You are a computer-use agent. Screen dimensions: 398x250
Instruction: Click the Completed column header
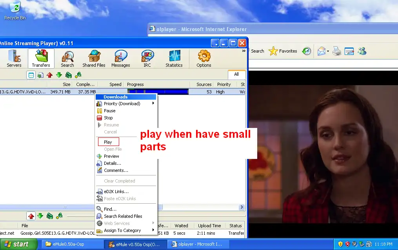point(85,84)
